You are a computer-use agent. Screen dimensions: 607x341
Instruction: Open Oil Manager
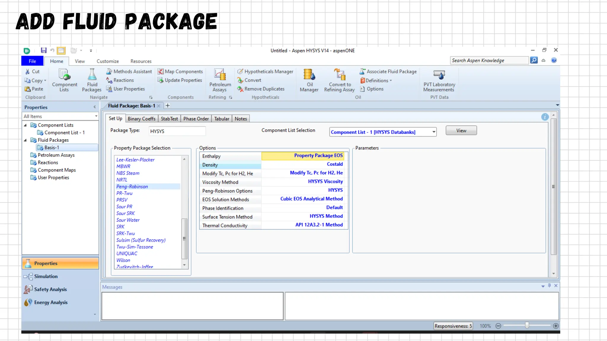(x=309, y=80)
